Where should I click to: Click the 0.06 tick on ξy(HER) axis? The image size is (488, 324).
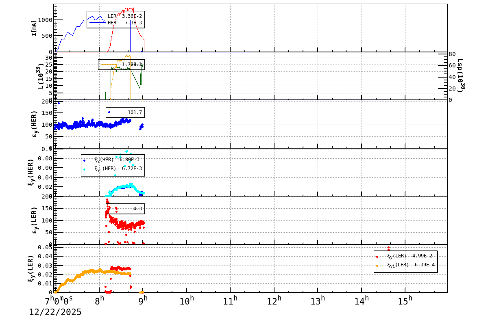(45, 168)
